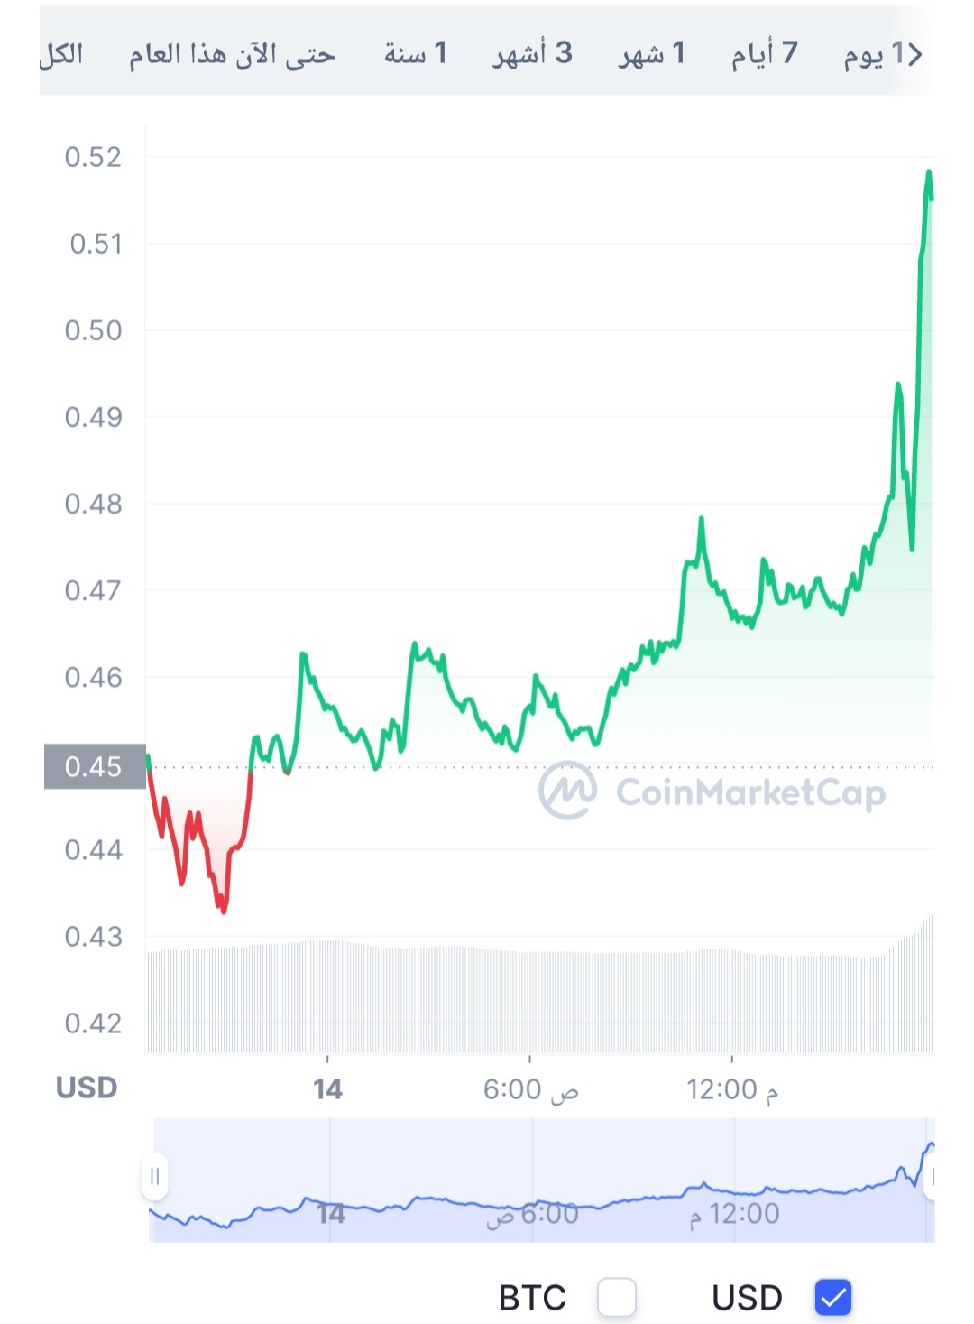The image size is (974, 1324).
Task: Click the USD checkbox label text
Action: pyautogui.click(x=747, y=1298)
